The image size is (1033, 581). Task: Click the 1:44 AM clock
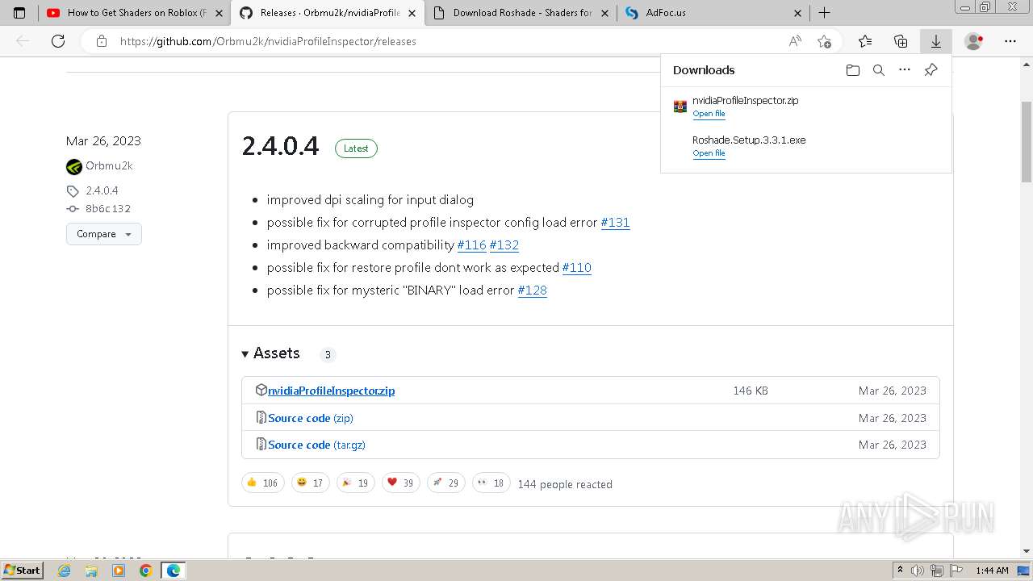992,571
